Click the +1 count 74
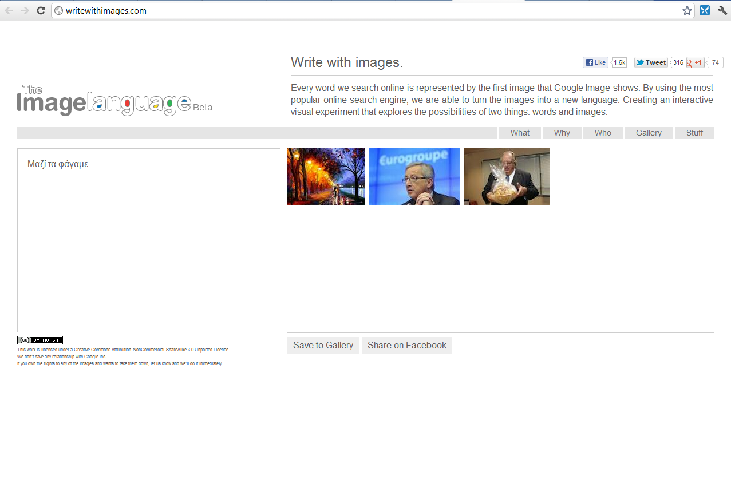Viewport: 731px width, 503px height. point(716,62)
